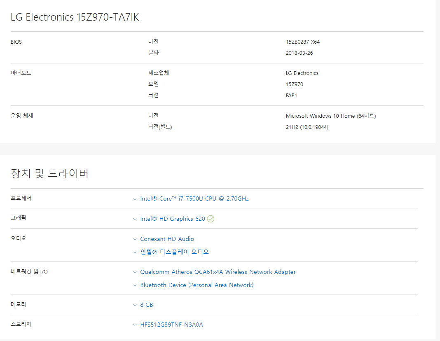This screenshot has height=341, width=440.
Task: Click the chevron arrow before Qualcomm Atheros adapter
Action: (x=135, y=272)
